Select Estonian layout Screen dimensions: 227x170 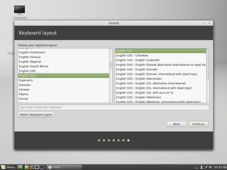(64, 85)
